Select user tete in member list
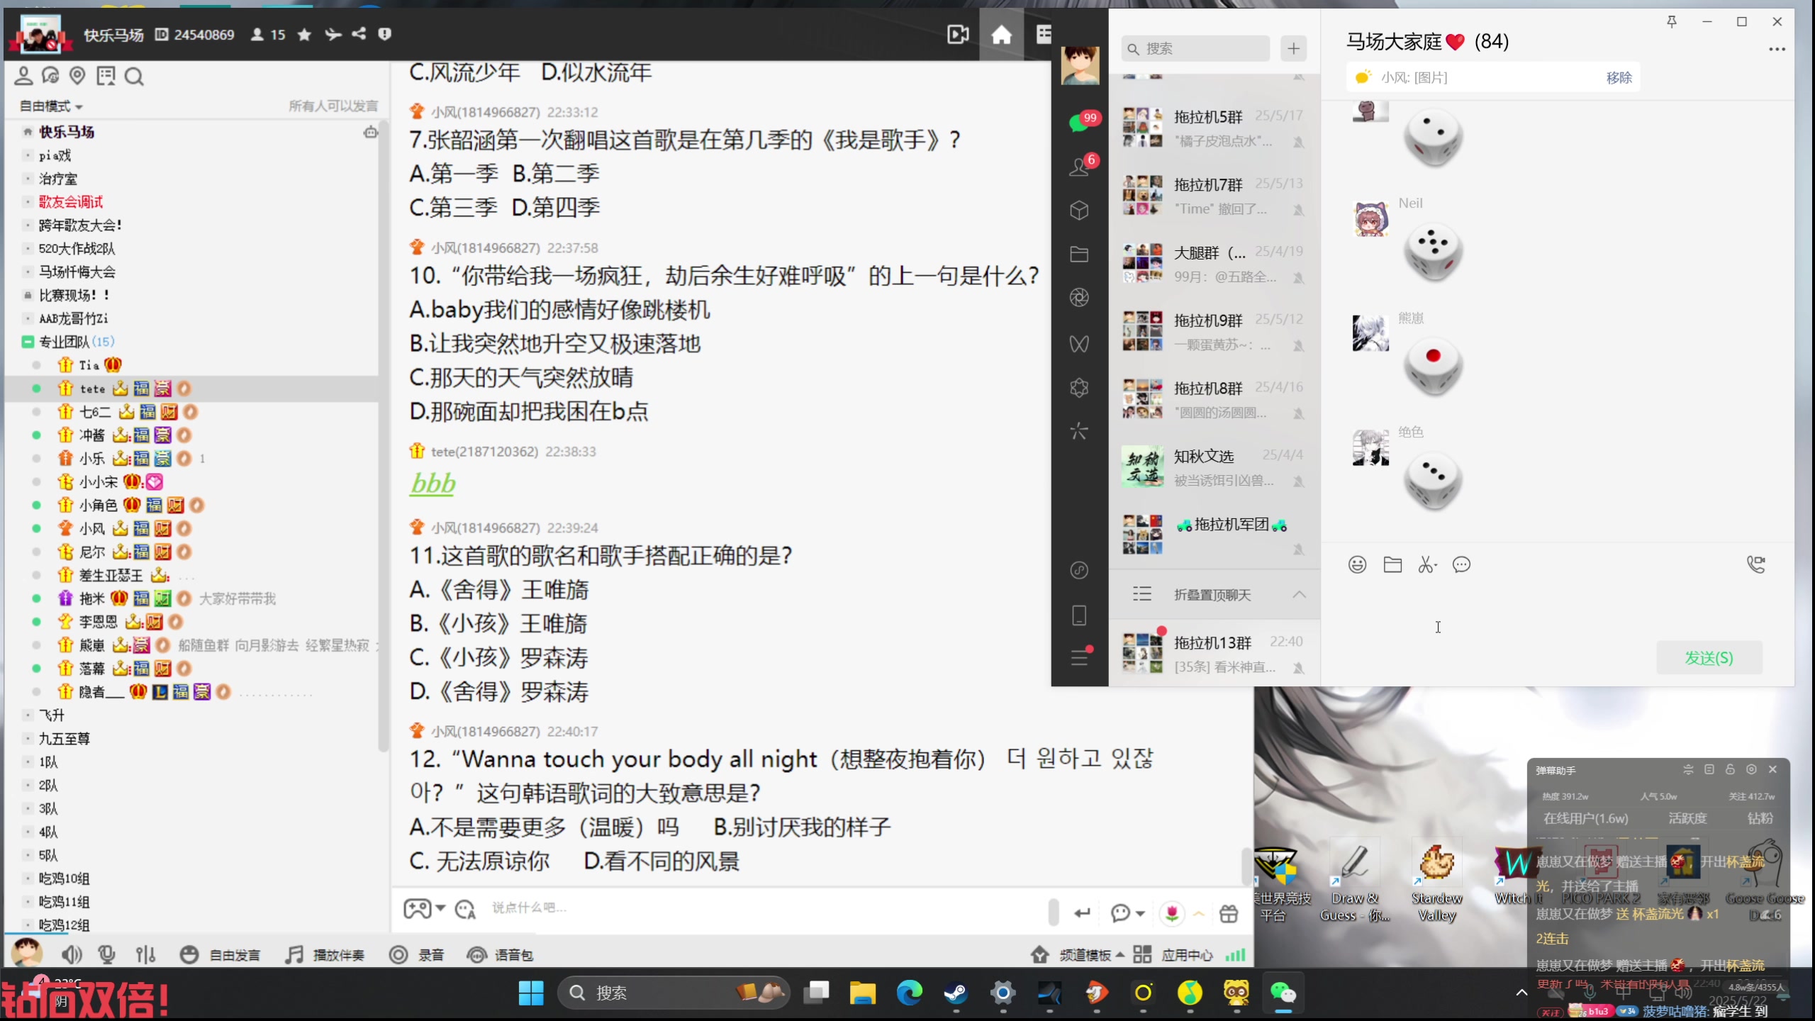The width and height of the screenshot is (1815, 1021). point(92,389)
